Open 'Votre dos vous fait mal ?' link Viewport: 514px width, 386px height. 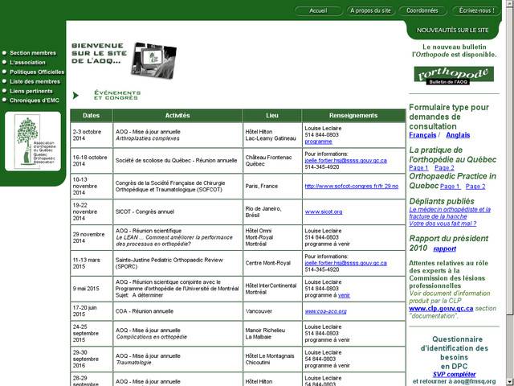point(443,224)
